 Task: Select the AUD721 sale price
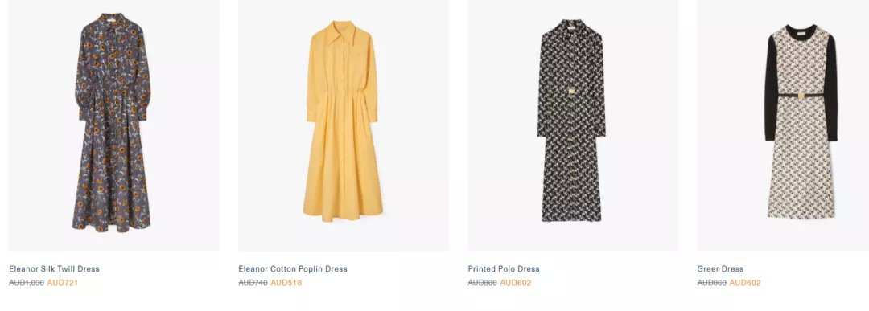pyautogui.click(x=63, y=283)
